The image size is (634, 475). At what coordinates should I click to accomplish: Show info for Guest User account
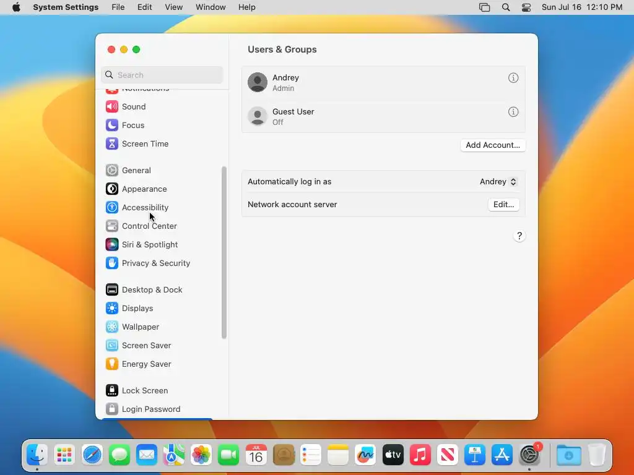coord(513,112)
